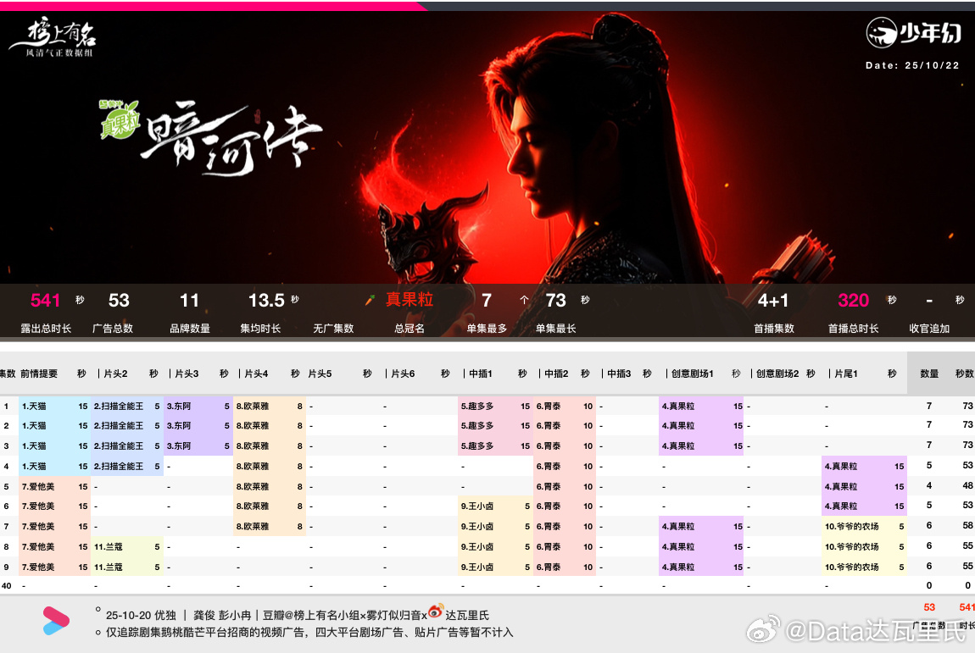
Task: Click the 片尾1 column header
Action: pos(845,374)
